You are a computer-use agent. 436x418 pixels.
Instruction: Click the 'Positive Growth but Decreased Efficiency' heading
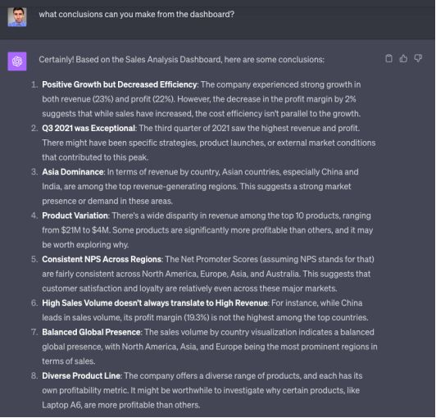tap(120, 84)
